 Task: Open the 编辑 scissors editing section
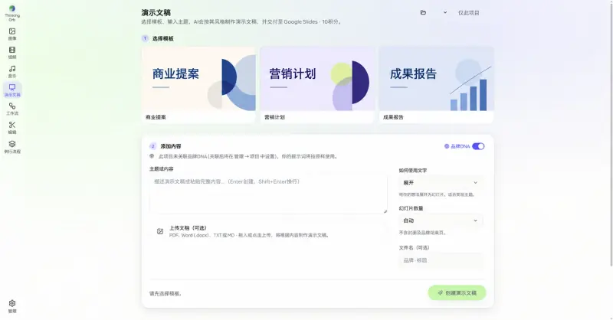(x=12, y=128)
